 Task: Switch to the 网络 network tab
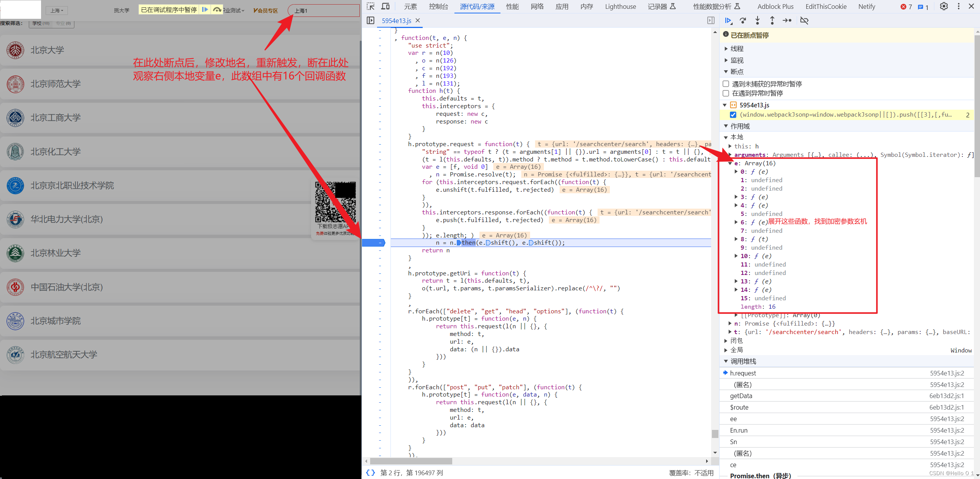[537, 7]
